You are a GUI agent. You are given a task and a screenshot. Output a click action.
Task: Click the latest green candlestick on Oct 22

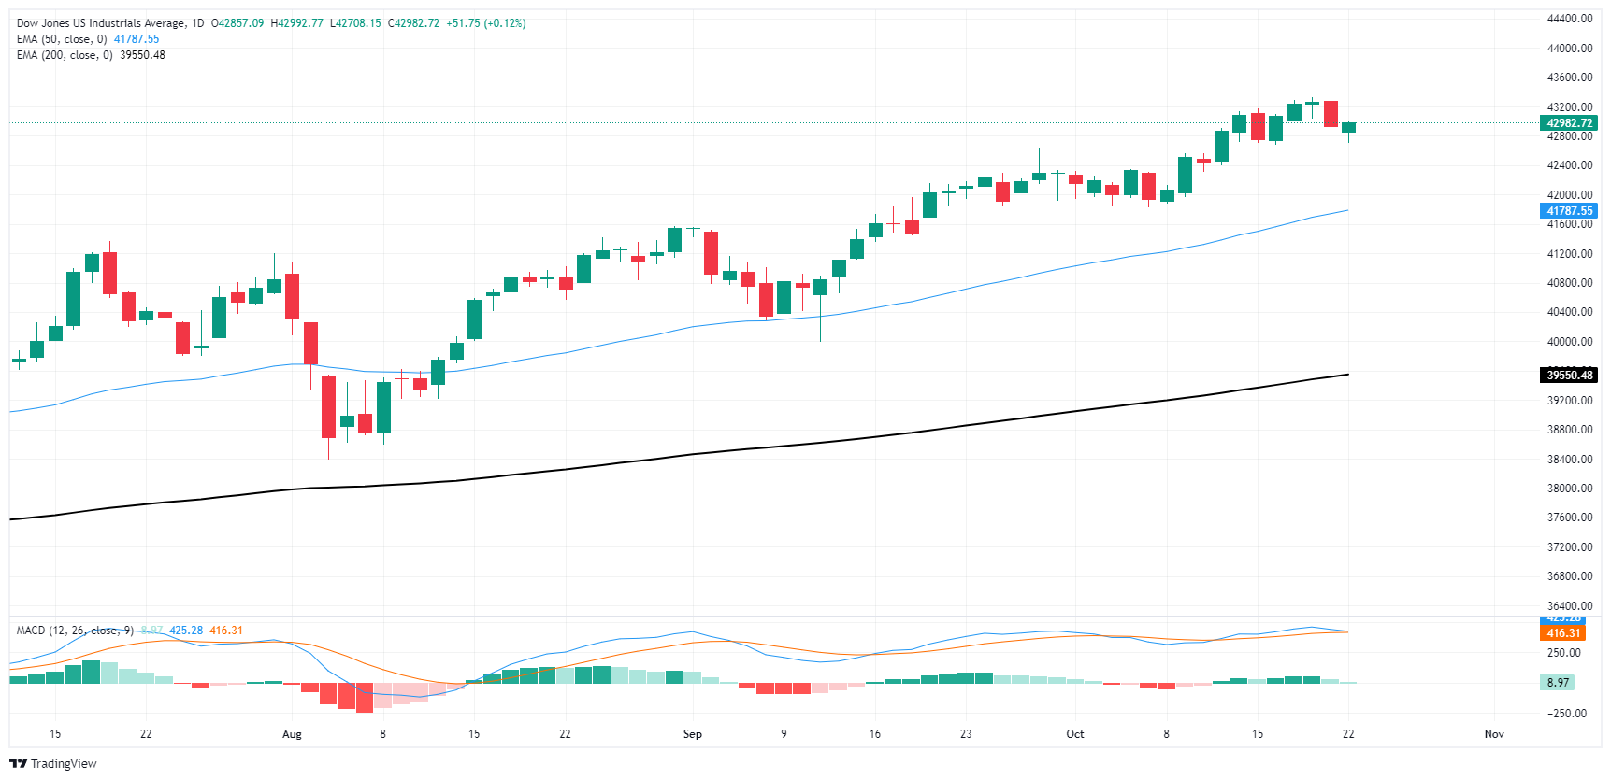[1348, 128]
